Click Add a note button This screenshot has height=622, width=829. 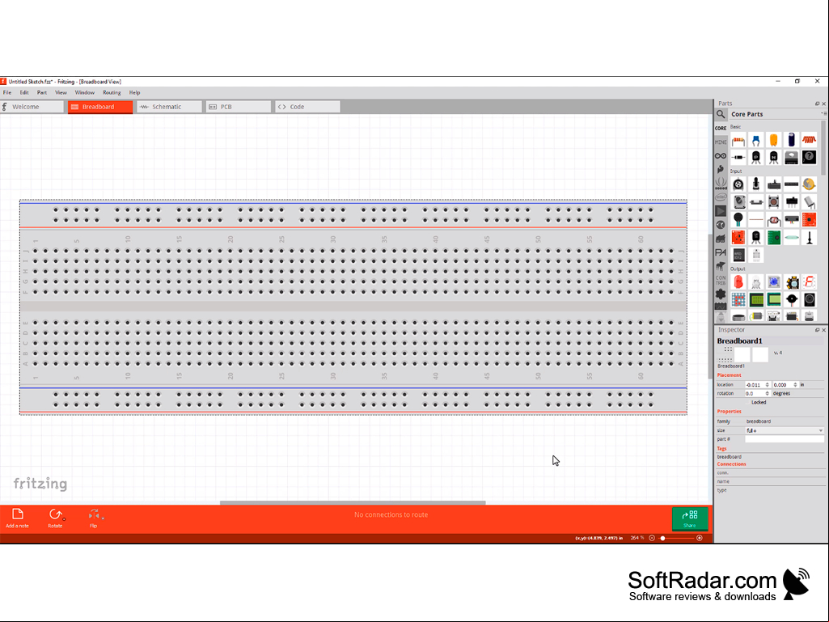[18, 518]
